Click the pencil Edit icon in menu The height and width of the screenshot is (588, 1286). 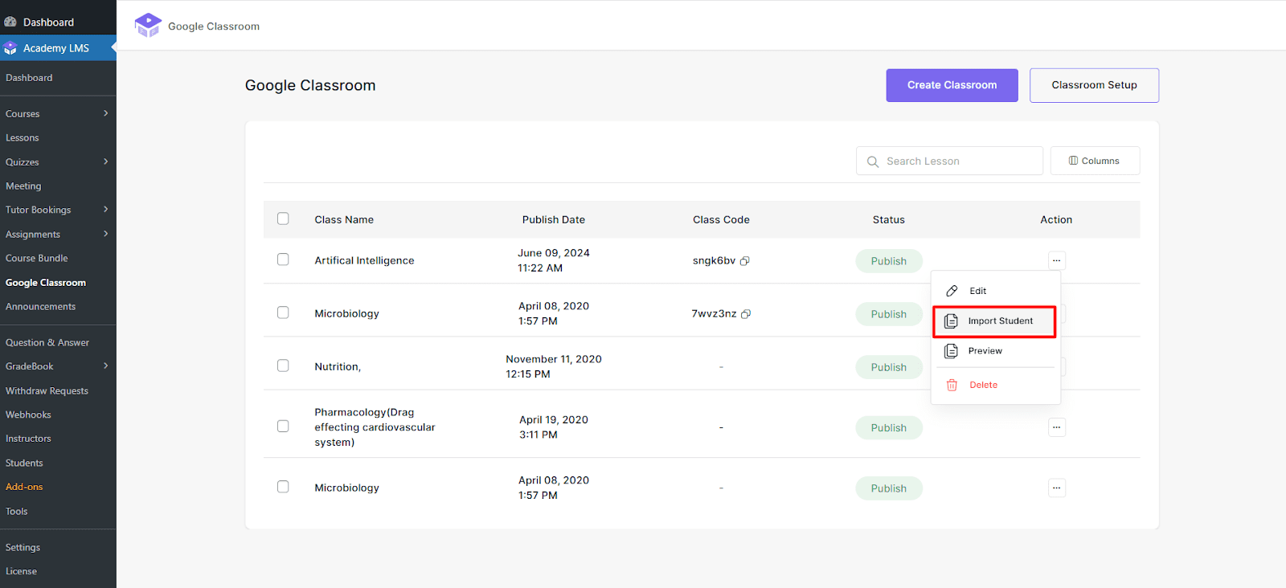tap(952, 291)
